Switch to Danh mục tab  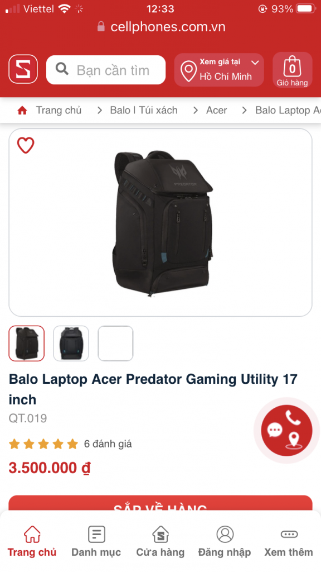click(96, 541)
